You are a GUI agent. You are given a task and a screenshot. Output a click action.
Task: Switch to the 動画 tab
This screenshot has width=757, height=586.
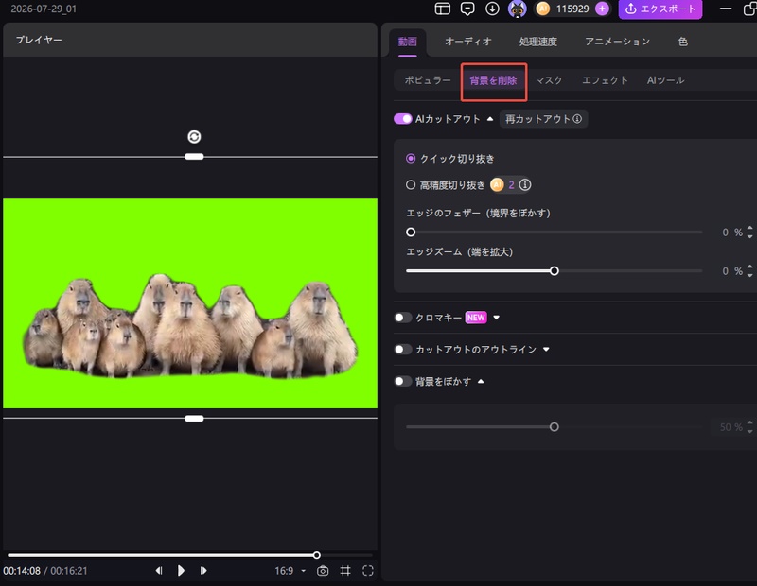pyautogui.click(x=408, y=42)
